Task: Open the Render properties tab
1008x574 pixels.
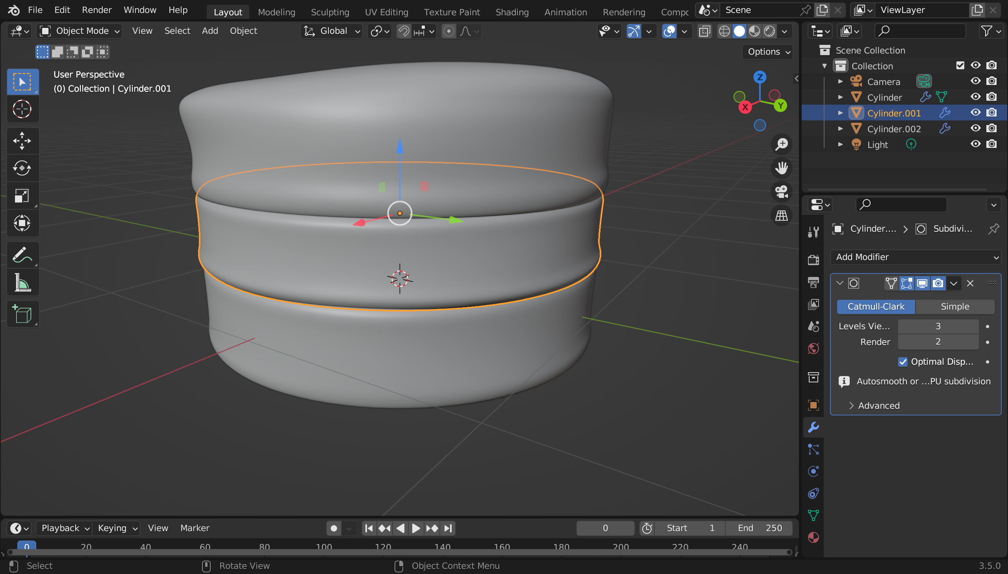Action: [813, 260]
